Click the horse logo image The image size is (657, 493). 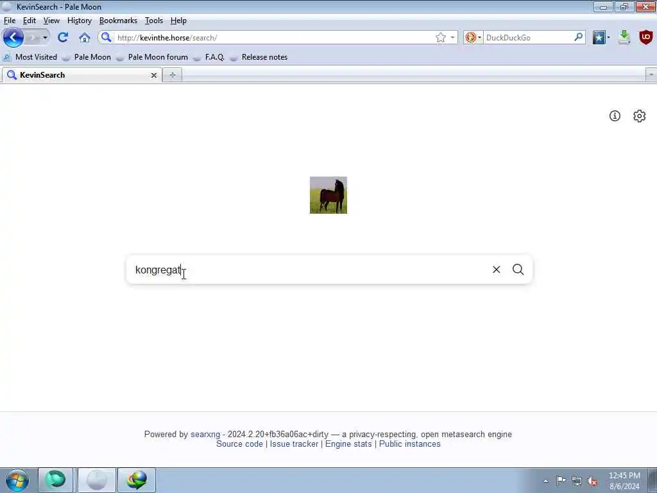328,195
